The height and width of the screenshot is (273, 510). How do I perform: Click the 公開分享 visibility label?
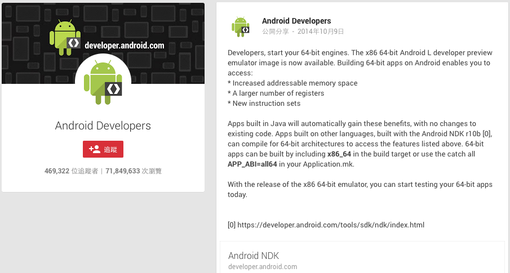point(275,32)
